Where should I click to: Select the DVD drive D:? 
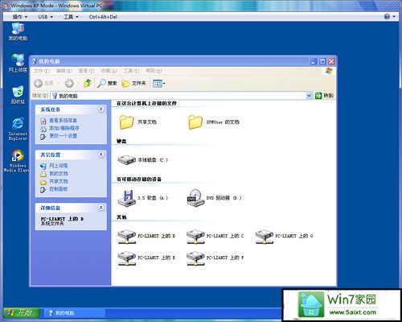tap(214, 198)
